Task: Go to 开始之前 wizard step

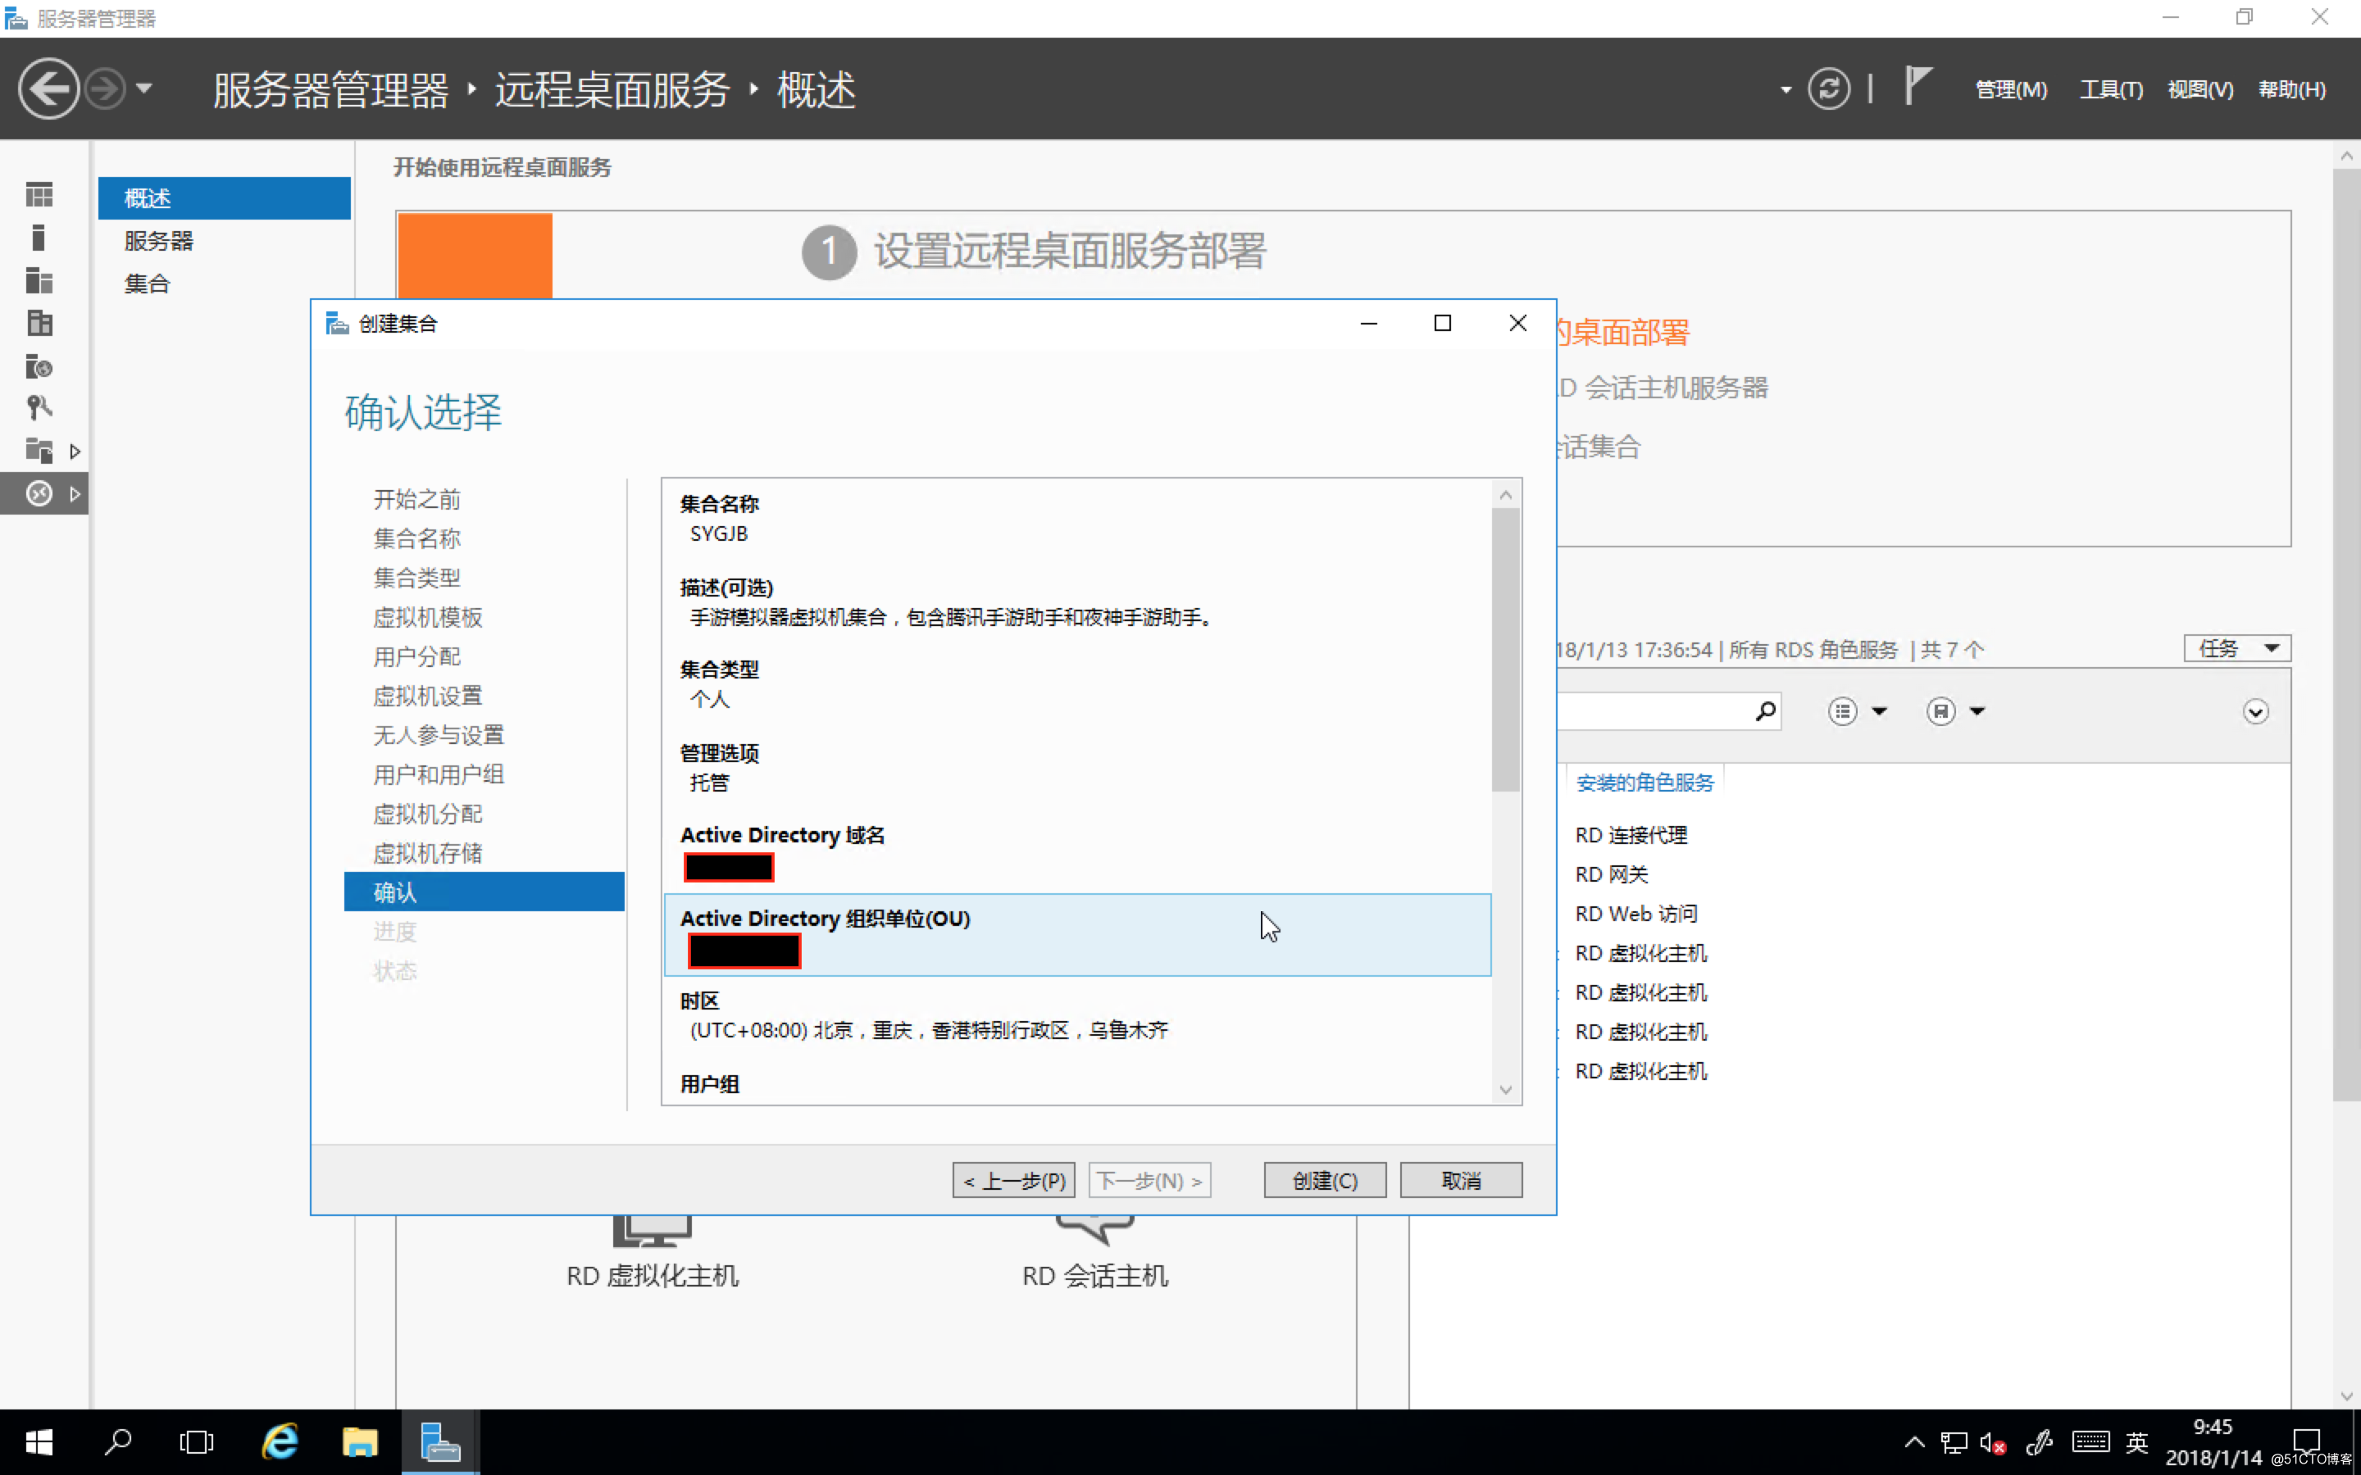Action: pyautogui.click(x=416, y=500)
